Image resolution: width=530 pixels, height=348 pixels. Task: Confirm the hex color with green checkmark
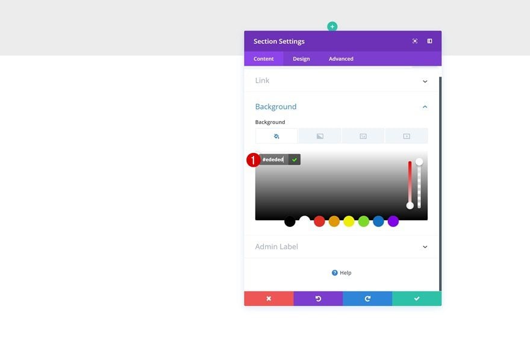click(295, 160)
